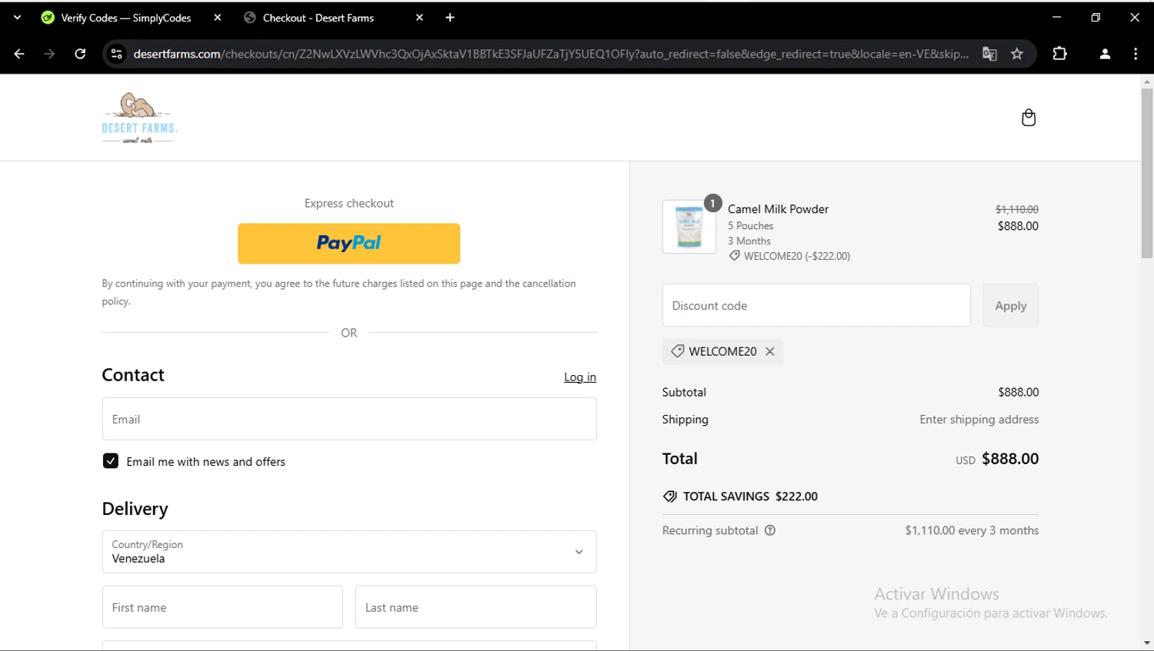Focus the Email input field
The height and width of the screenshot is (651, 1154).
pyautogui.click(x=349, y=419)
